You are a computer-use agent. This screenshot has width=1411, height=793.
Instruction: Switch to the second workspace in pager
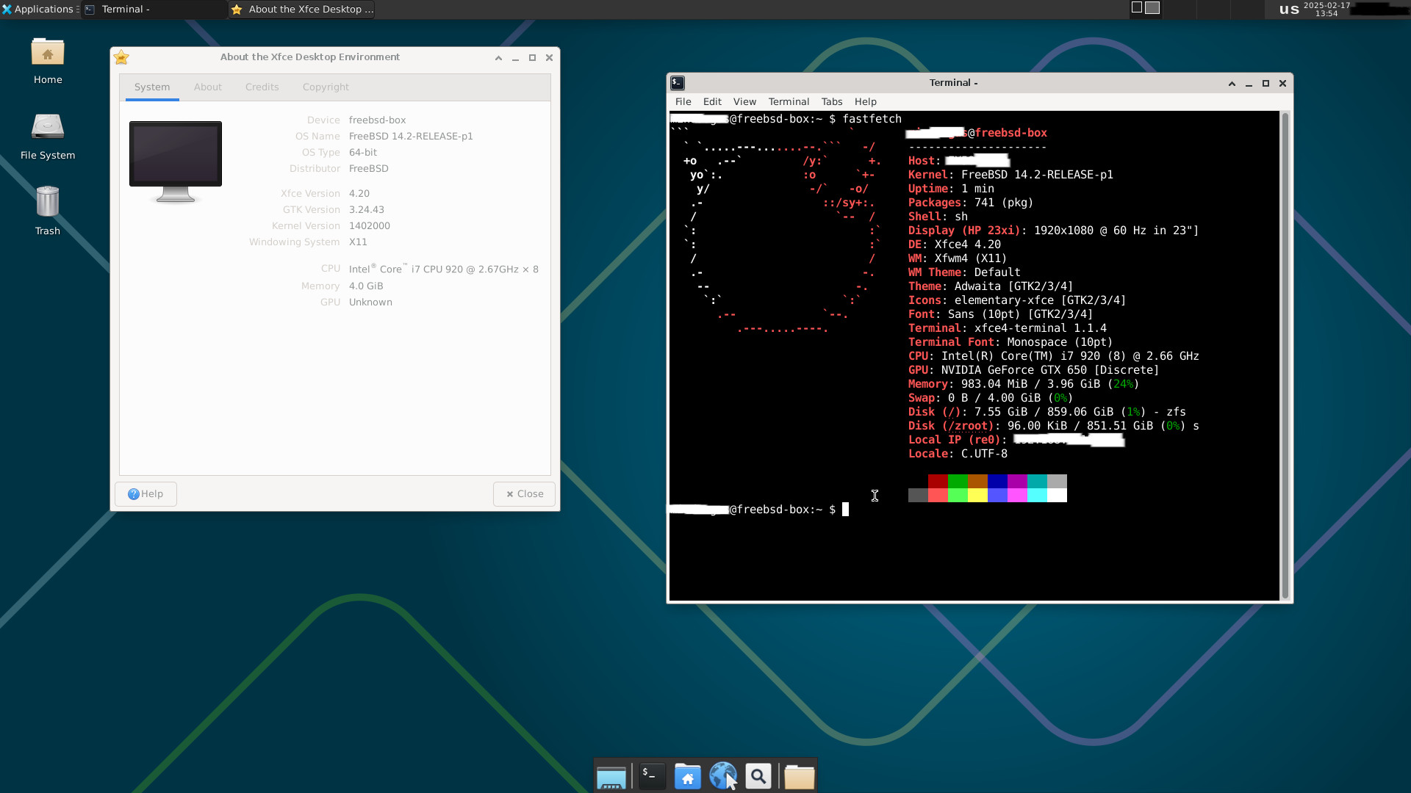[1152, 8]
